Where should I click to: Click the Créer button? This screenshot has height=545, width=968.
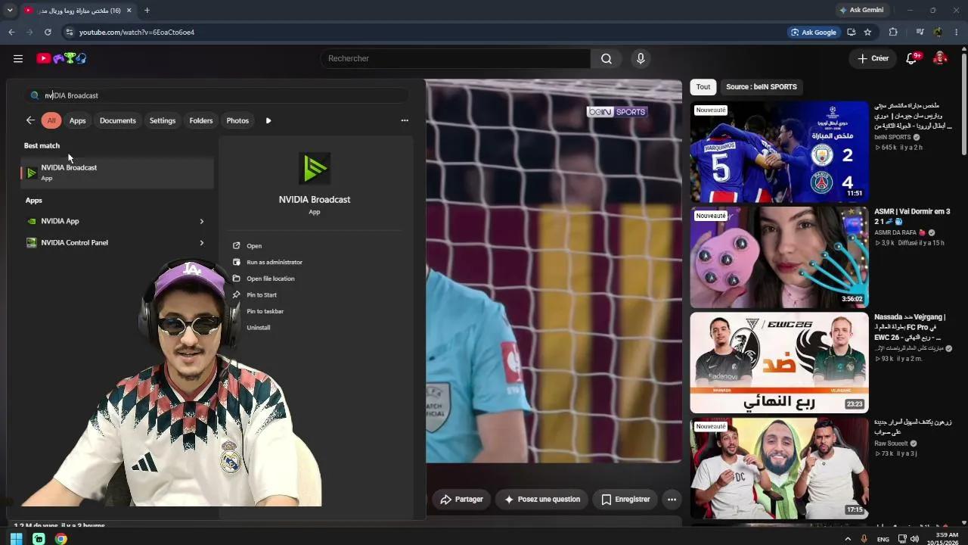[873, 58]
